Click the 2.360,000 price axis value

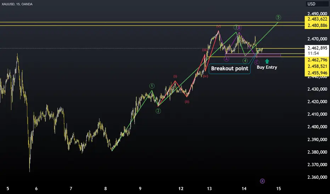pyautogui.click(x=317, y=177)
